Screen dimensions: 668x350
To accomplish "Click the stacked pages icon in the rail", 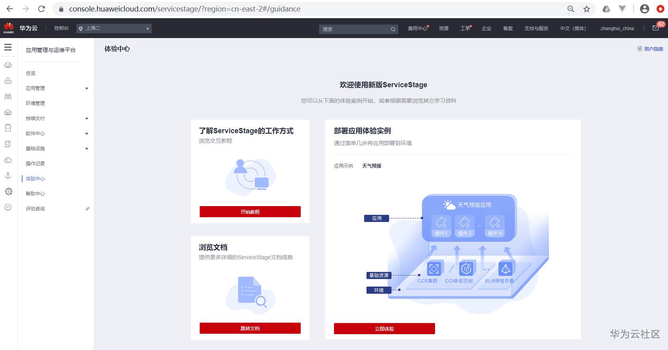I will point(8,144).
